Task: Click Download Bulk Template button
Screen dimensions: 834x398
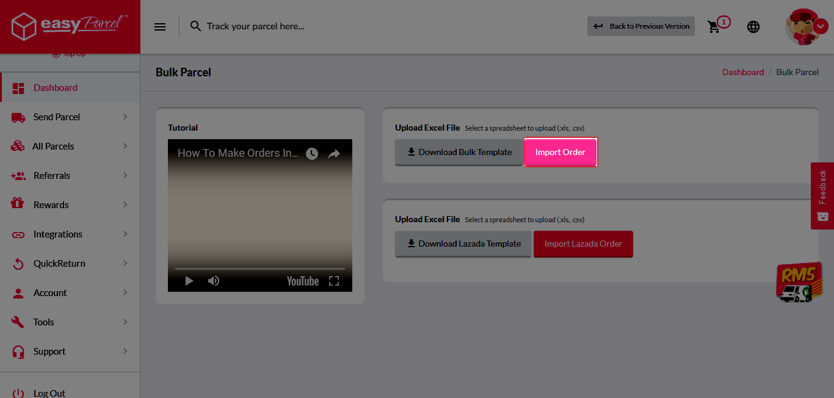Action: [x=459, y=153]
